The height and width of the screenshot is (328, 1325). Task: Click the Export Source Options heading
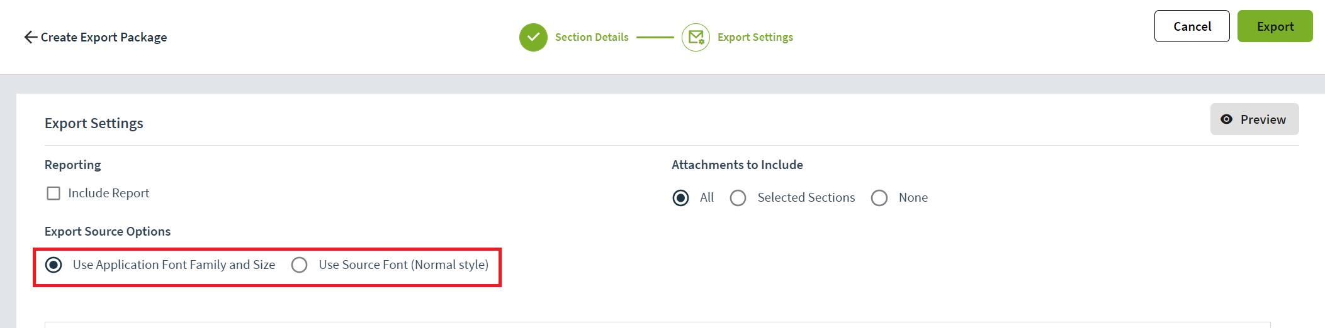pyautogui.click(x=108, y=231)
